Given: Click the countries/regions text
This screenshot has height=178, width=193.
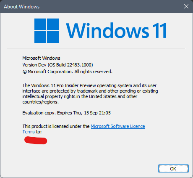Looking at the screenshot, I should 40,102.
